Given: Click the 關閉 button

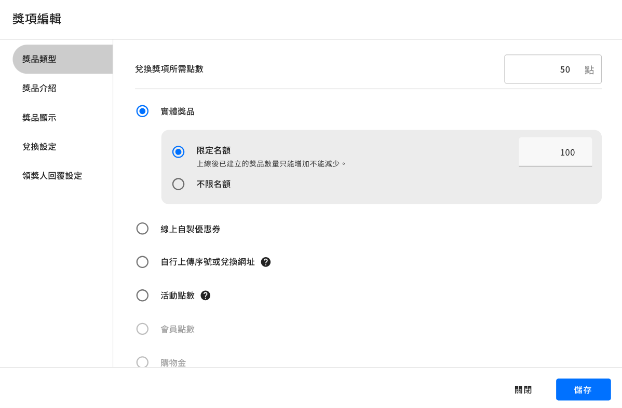Looking at the screenshot, I should (x=523, y=390).
